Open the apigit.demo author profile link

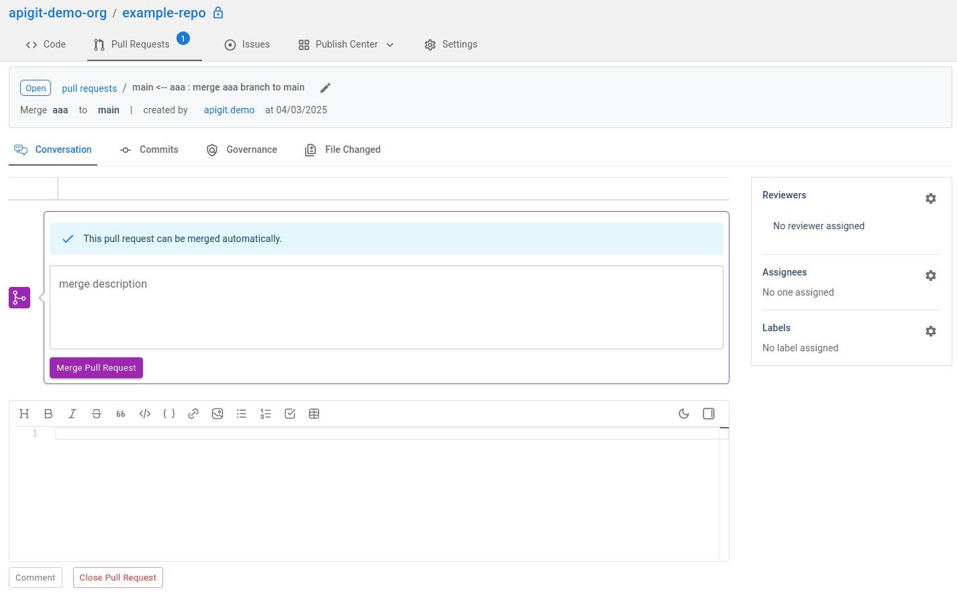(x=229, y=110)
